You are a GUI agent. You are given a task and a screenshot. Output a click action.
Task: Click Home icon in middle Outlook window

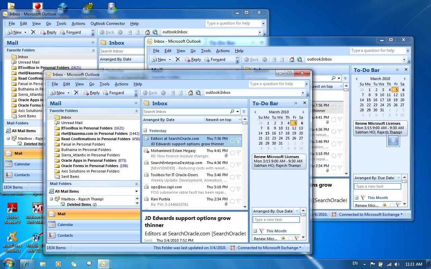292,60
